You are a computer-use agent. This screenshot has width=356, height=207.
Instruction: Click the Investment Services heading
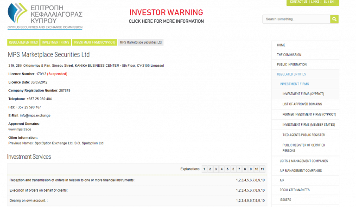point(29,157)
